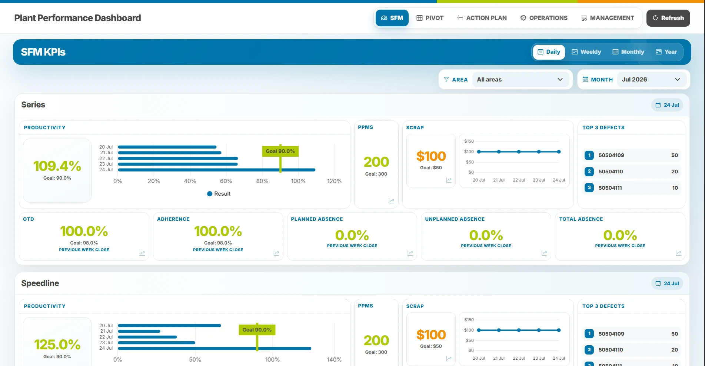Switch KPI period to Daily

549,52
